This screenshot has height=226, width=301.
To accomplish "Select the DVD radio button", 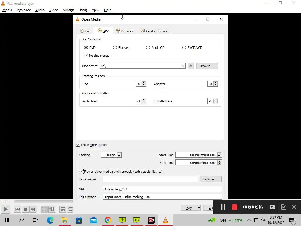I will (86, 48).
